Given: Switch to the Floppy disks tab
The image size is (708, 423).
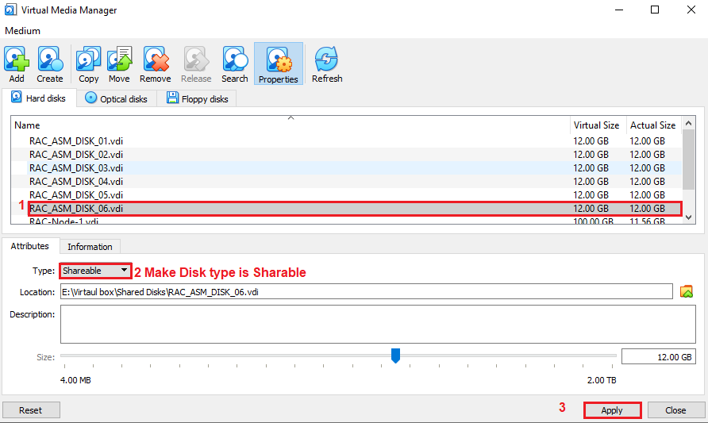Looking at the screenshot, I should click(x=197, y=98).
